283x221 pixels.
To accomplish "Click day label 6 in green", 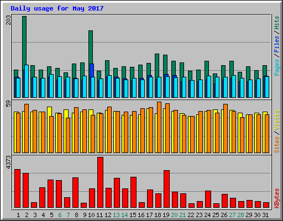I will [60, 215].
